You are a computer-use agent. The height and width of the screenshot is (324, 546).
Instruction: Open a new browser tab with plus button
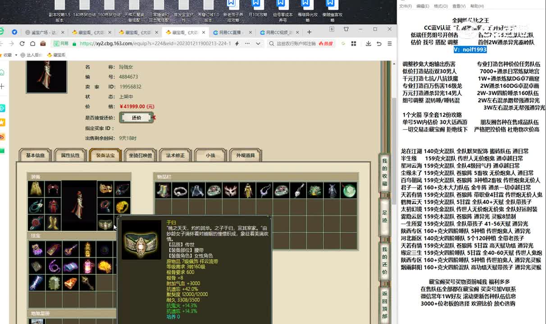click(309, 32)
